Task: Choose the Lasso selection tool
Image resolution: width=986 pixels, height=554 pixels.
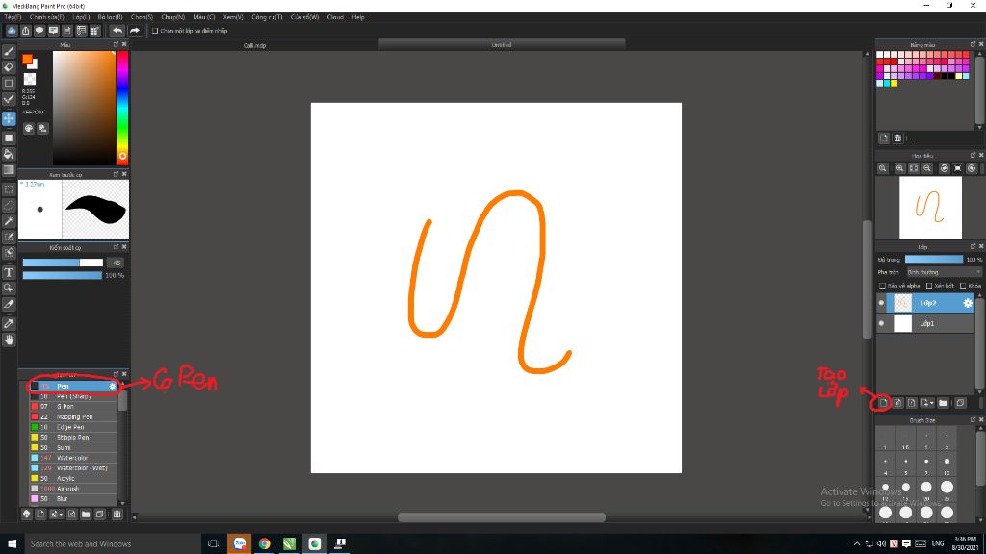Action: [x=9, y=206]
